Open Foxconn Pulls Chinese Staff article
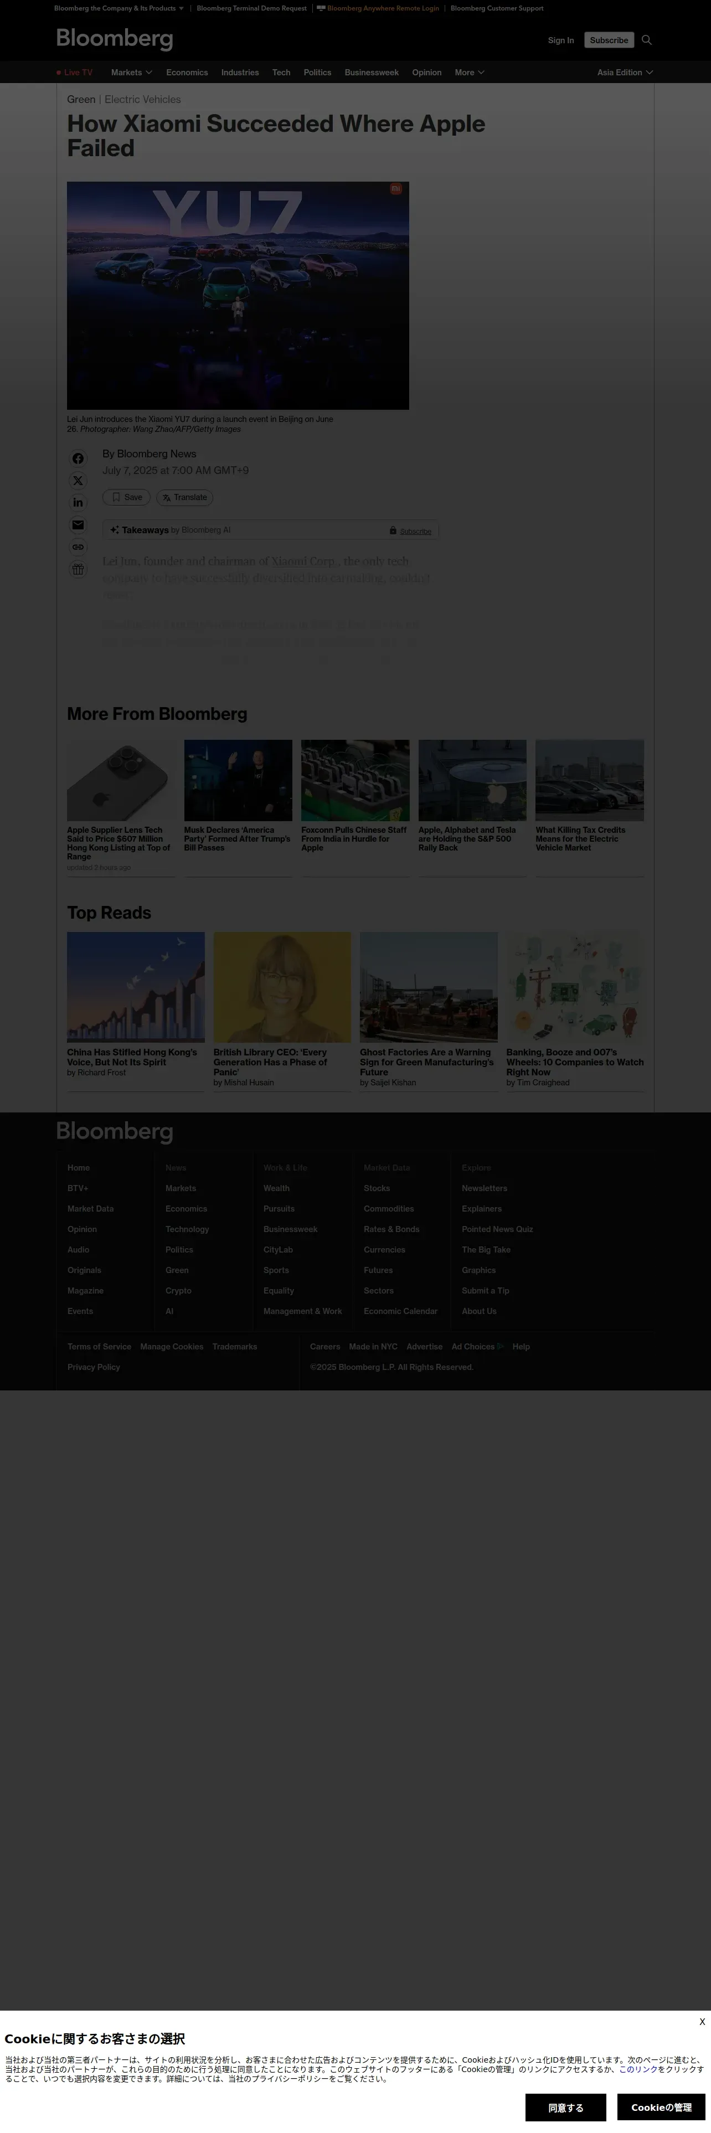Viewport: 711px width, 2133px height. [x=354, y=839]
